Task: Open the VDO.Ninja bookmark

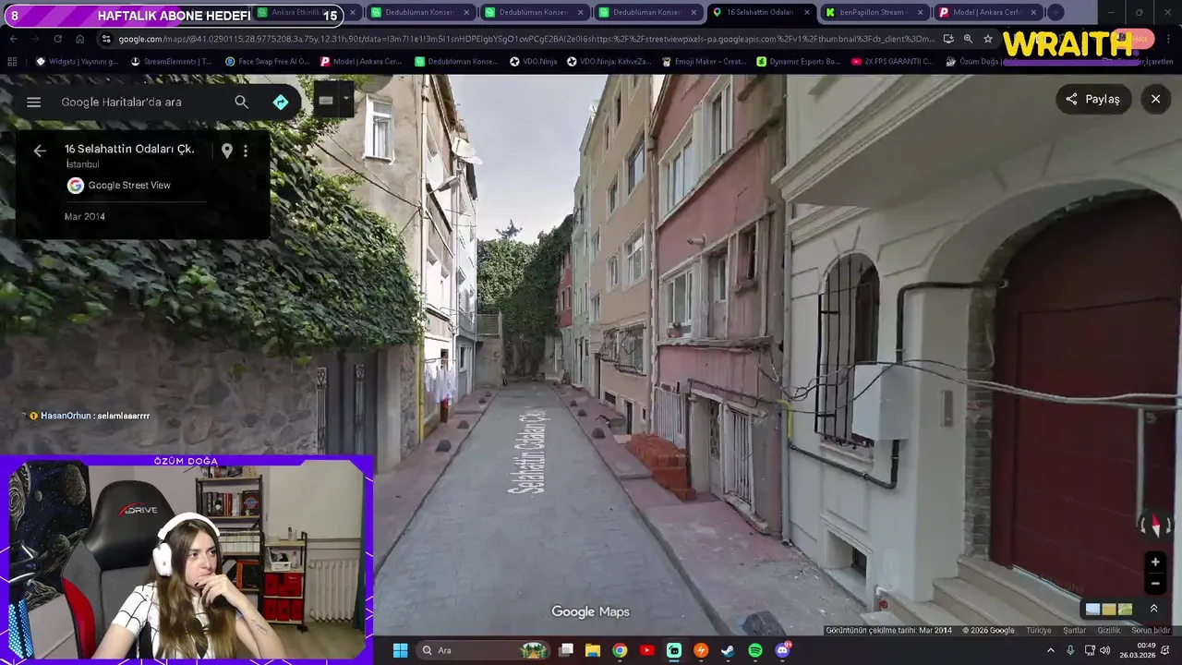Action: pyautogui.click(x=532, y=62)
